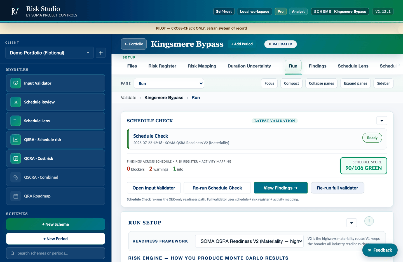Screen dimensions: 403x262
Task: Click the Run breadcrumb
Action: coord(196,98)
